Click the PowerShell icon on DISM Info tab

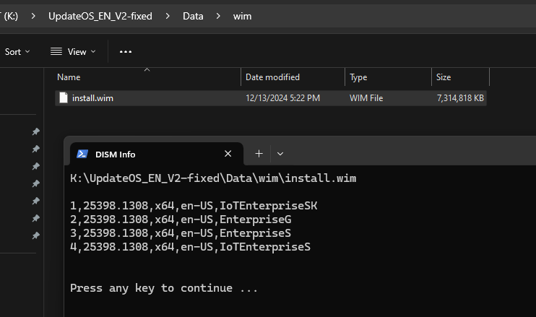[83, 154]
